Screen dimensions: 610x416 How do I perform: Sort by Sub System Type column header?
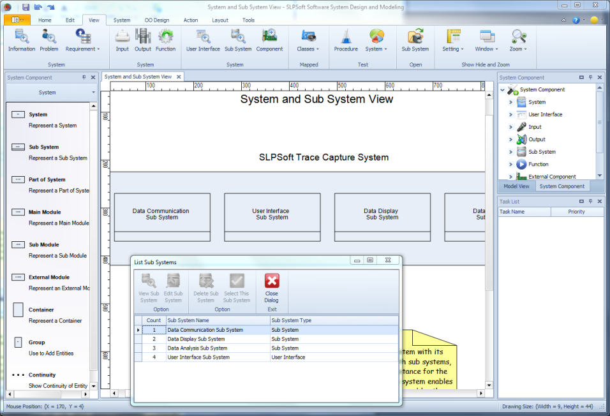334,320
